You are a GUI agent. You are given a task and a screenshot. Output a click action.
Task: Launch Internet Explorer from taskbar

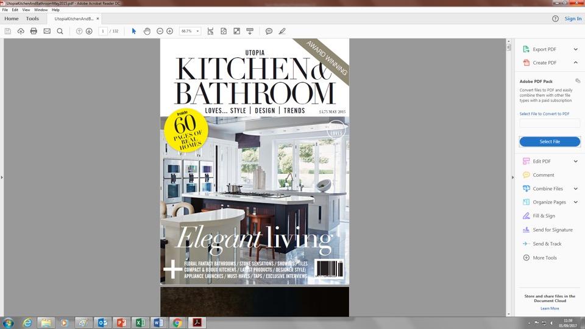point(27,323)
